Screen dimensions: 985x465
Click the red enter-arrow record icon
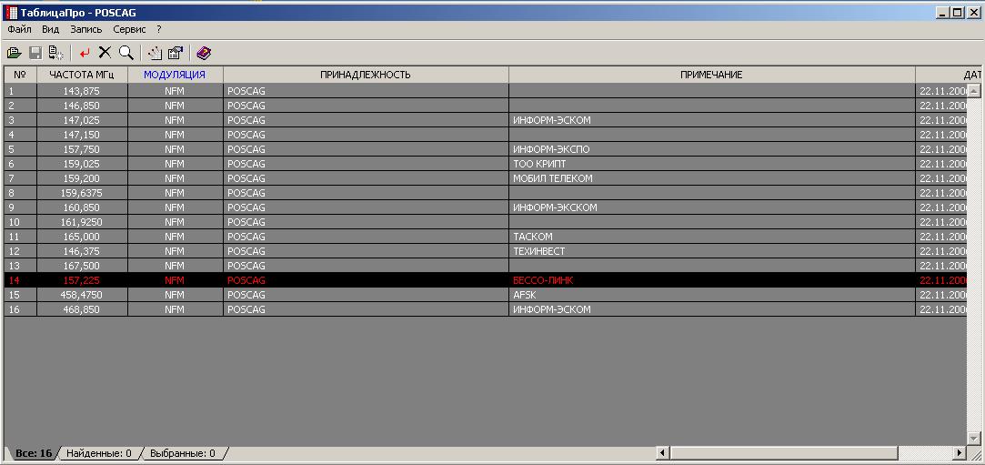[85, 54]
